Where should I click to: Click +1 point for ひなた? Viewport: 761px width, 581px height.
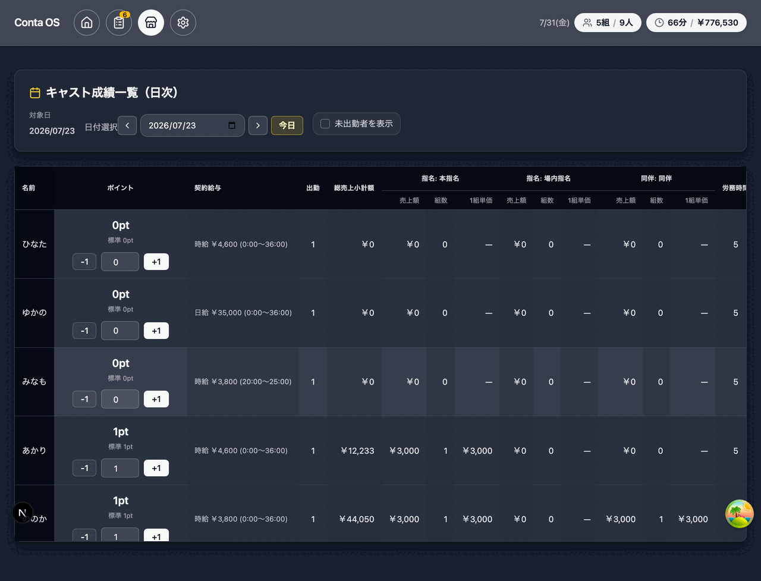(156, 262)
